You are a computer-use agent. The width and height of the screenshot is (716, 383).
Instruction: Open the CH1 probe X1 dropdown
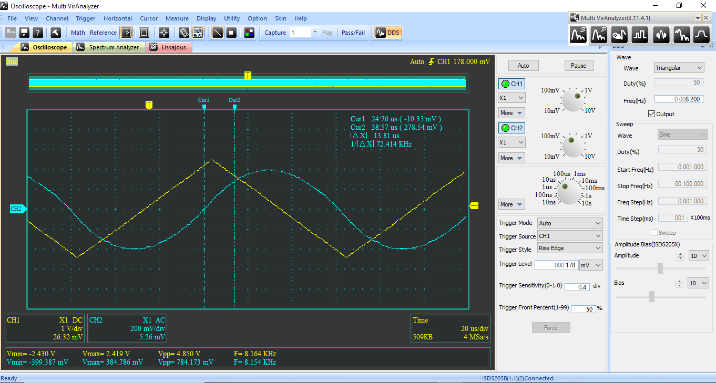tap(512, 98)
